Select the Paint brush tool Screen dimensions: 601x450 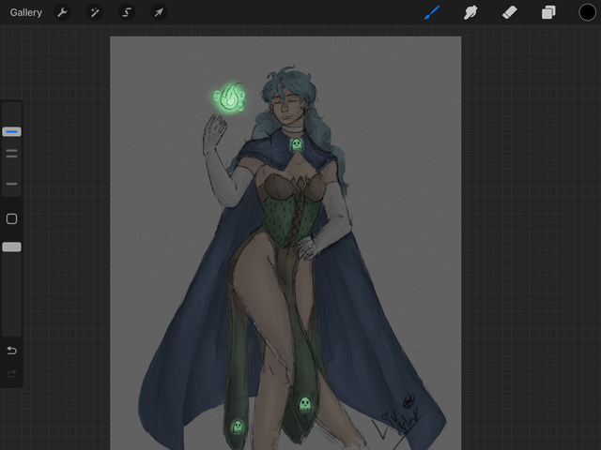(432, 13)
